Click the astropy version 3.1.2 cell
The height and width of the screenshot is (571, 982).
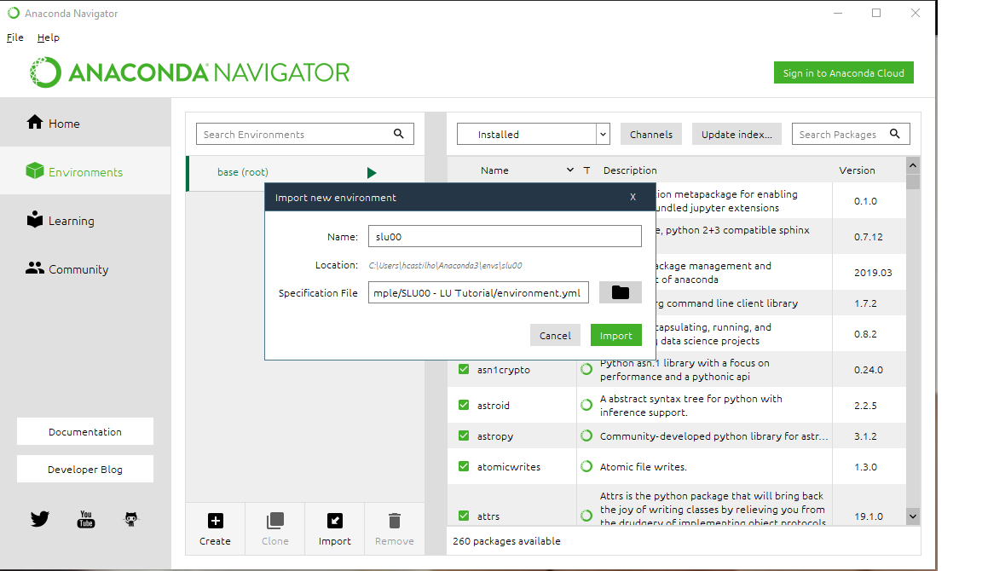tap(865, 435)
